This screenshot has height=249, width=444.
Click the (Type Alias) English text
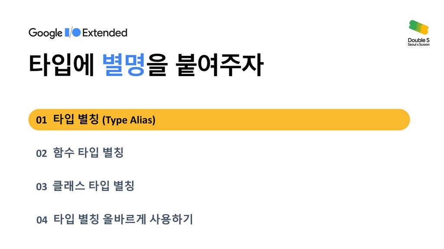pos(129,120)
